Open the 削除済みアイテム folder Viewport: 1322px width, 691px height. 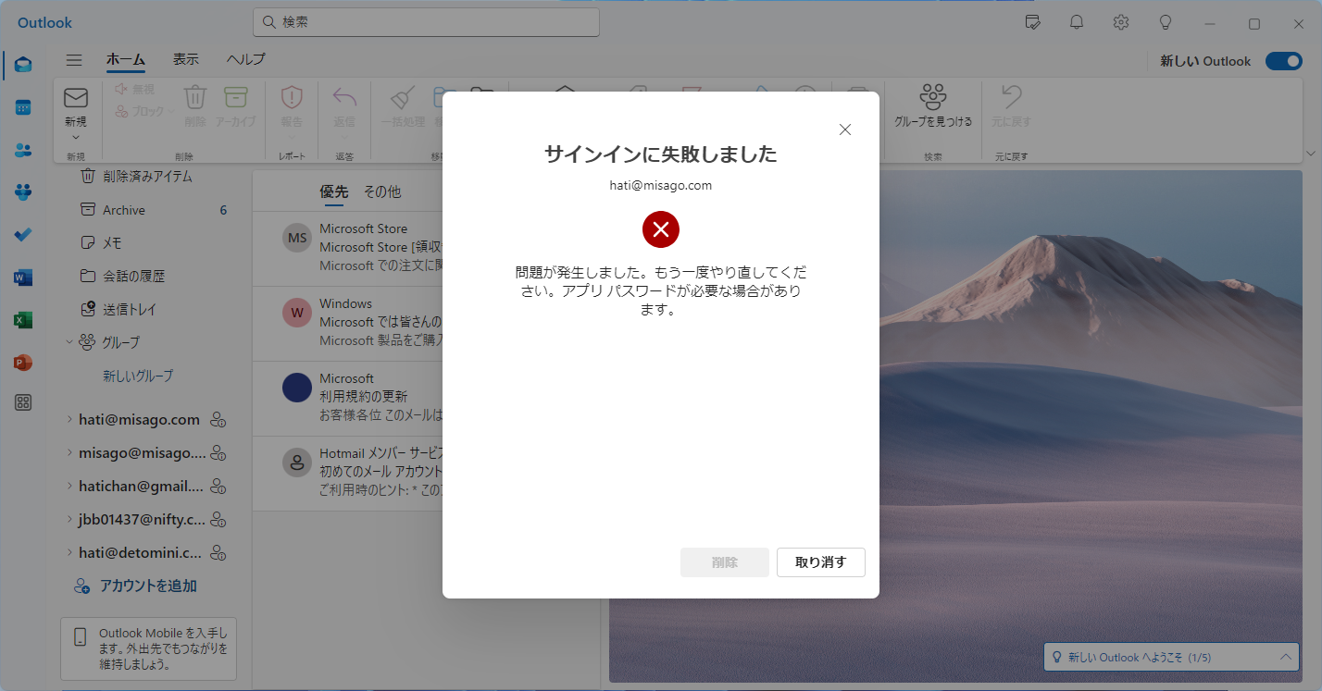[x=148, y=177]
